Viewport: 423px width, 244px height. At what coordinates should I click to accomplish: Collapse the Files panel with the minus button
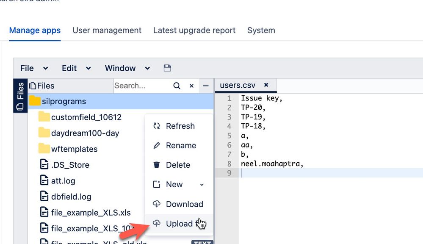tap(206, 86)
